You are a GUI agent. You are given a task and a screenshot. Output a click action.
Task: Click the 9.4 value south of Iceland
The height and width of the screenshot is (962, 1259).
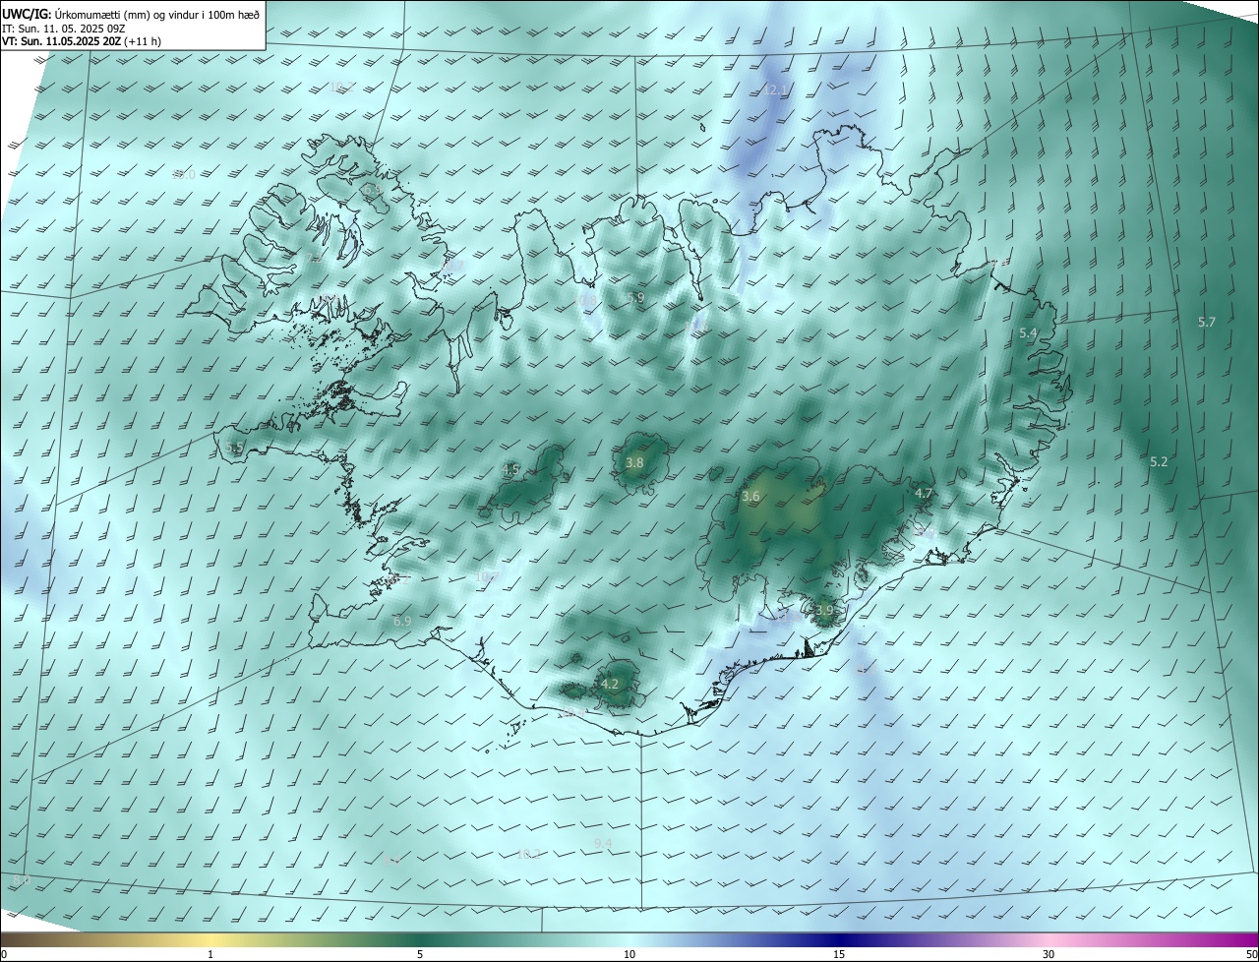[603, 843]
